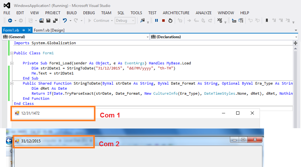Click the Open File toolbar icon
Viewport: 301px width, 167px height.
(41, 21)
